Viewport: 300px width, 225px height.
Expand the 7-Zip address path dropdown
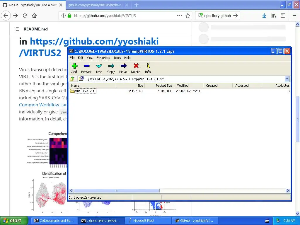287,79
